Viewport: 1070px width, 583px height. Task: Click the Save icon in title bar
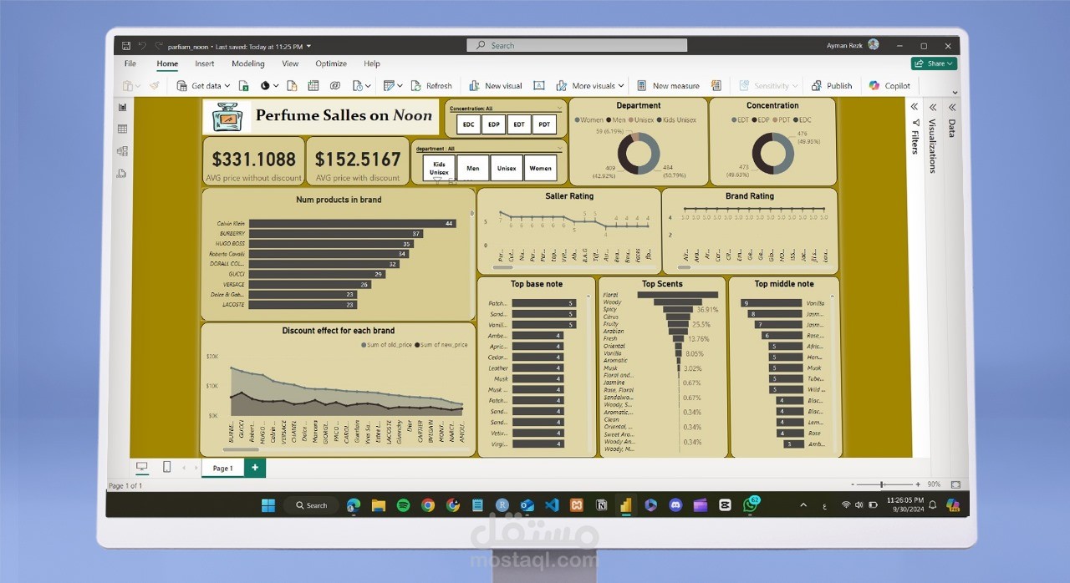click(126, 46)
